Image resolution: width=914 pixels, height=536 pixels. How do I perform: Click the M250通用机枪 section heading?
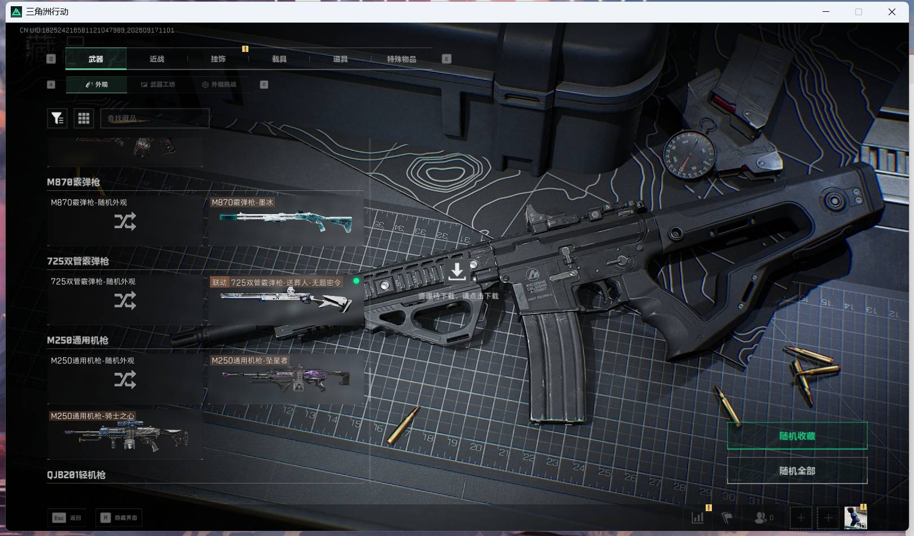(x=77, y=340)
